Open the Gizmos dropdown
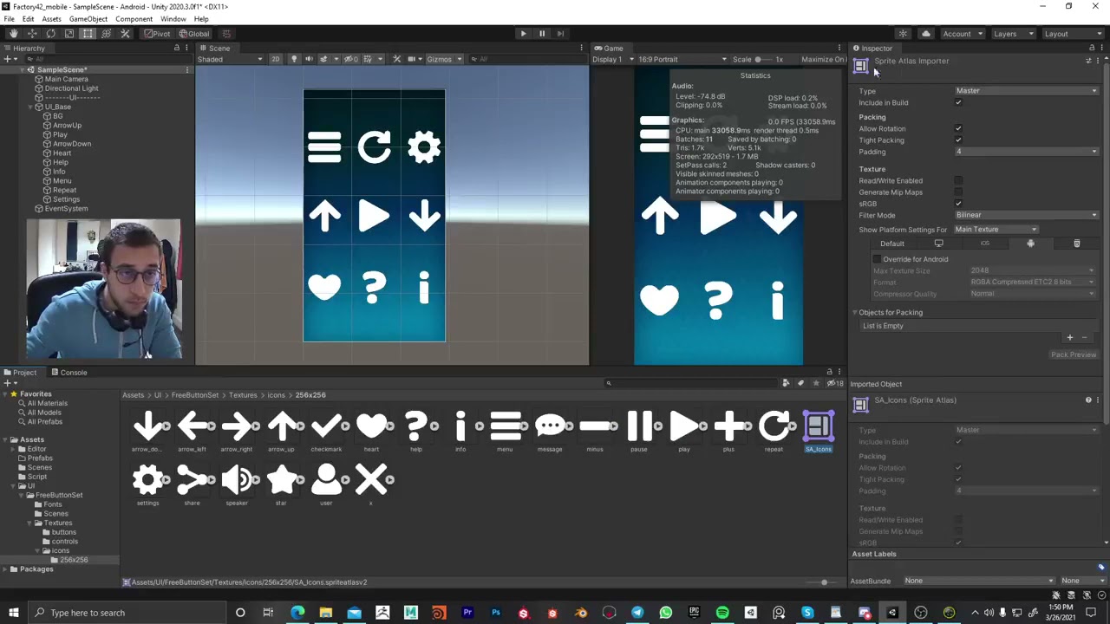Viewport: 1110px width, 624px height. [444, 59]
